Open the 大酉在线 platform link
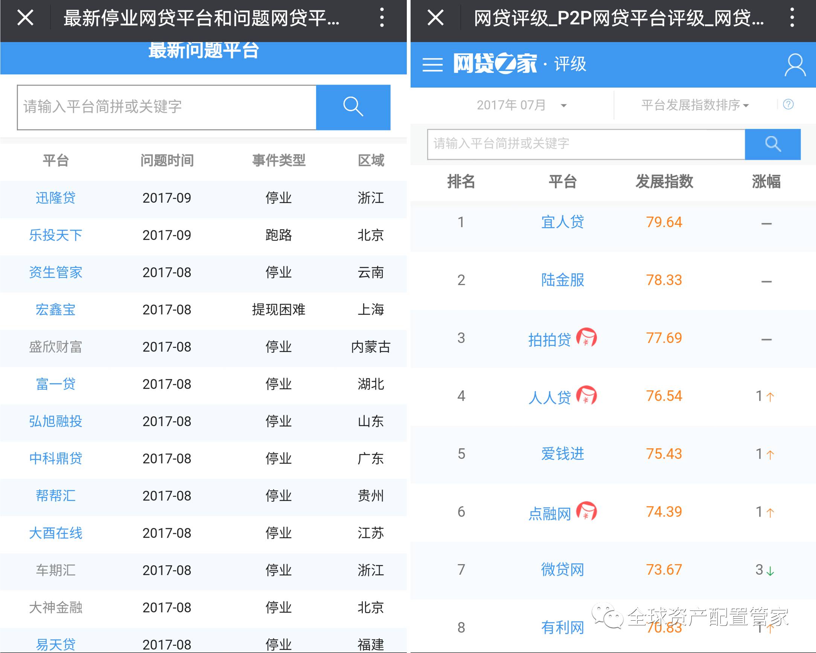The image size is (816, 653). coord(56,533)
